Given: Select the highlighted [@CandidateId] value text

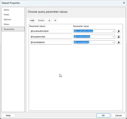Looking at the screenshot, I should tap(82, 42).
